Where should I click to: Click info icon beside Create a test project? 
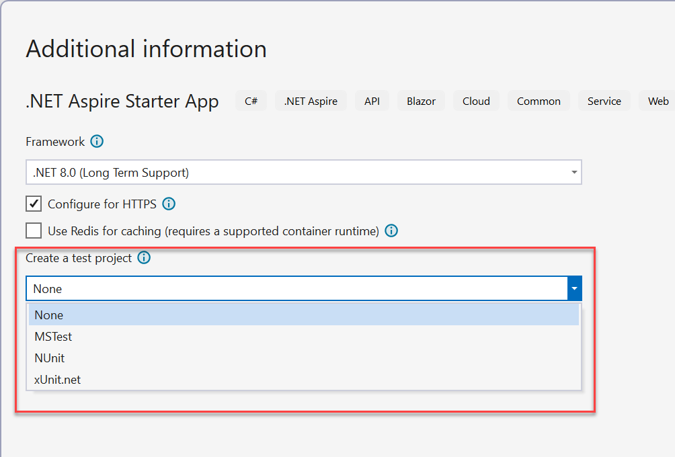click(144, 258)
